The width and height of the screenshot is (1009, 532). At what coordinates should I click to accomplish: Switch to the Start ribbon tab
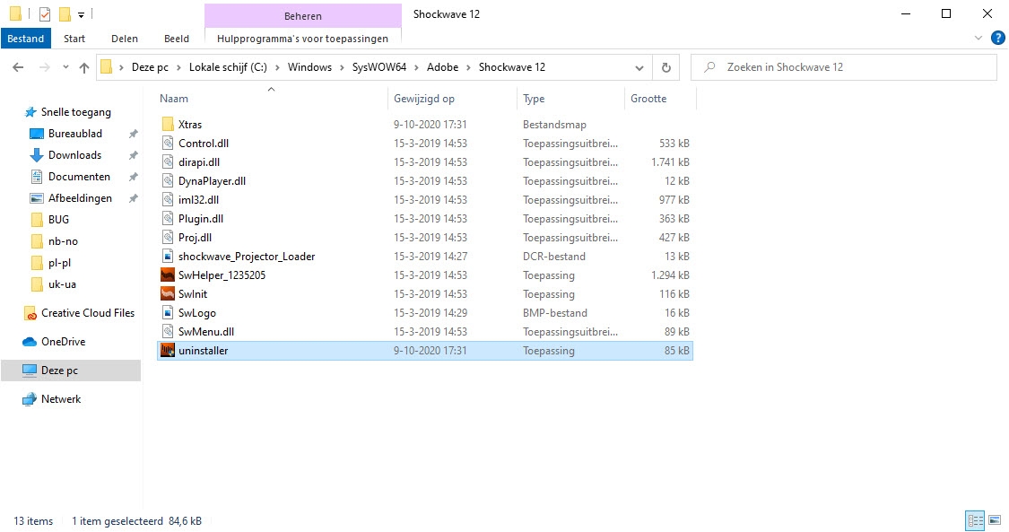[74, 38]
